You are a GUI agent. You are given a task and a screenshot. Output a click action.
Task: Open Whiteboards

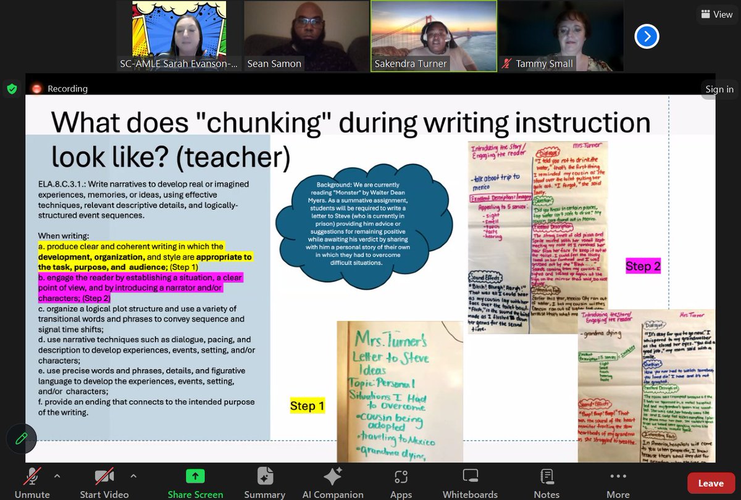(x=470, y=482)
